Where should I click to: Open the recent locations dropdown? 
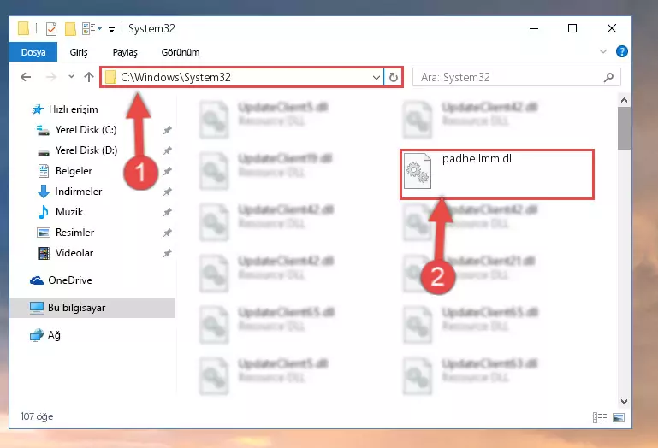tap(71, 77)
